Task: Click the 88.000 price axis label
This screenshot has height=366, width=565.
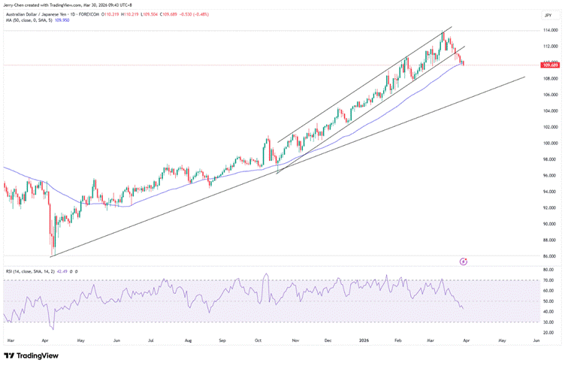Action: click(550, 240)
